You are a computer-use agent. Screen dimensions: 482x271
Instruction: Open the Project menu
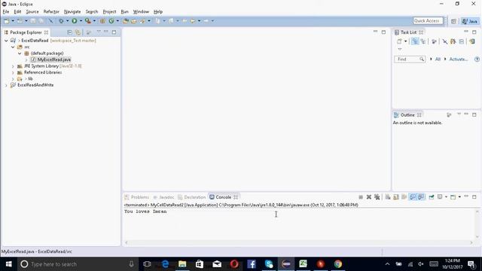pyautogui.click(x=109, y=12)
